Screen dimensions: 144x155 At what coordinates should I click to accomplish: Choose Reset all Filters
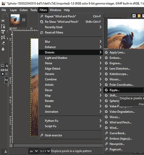[71, 32]
